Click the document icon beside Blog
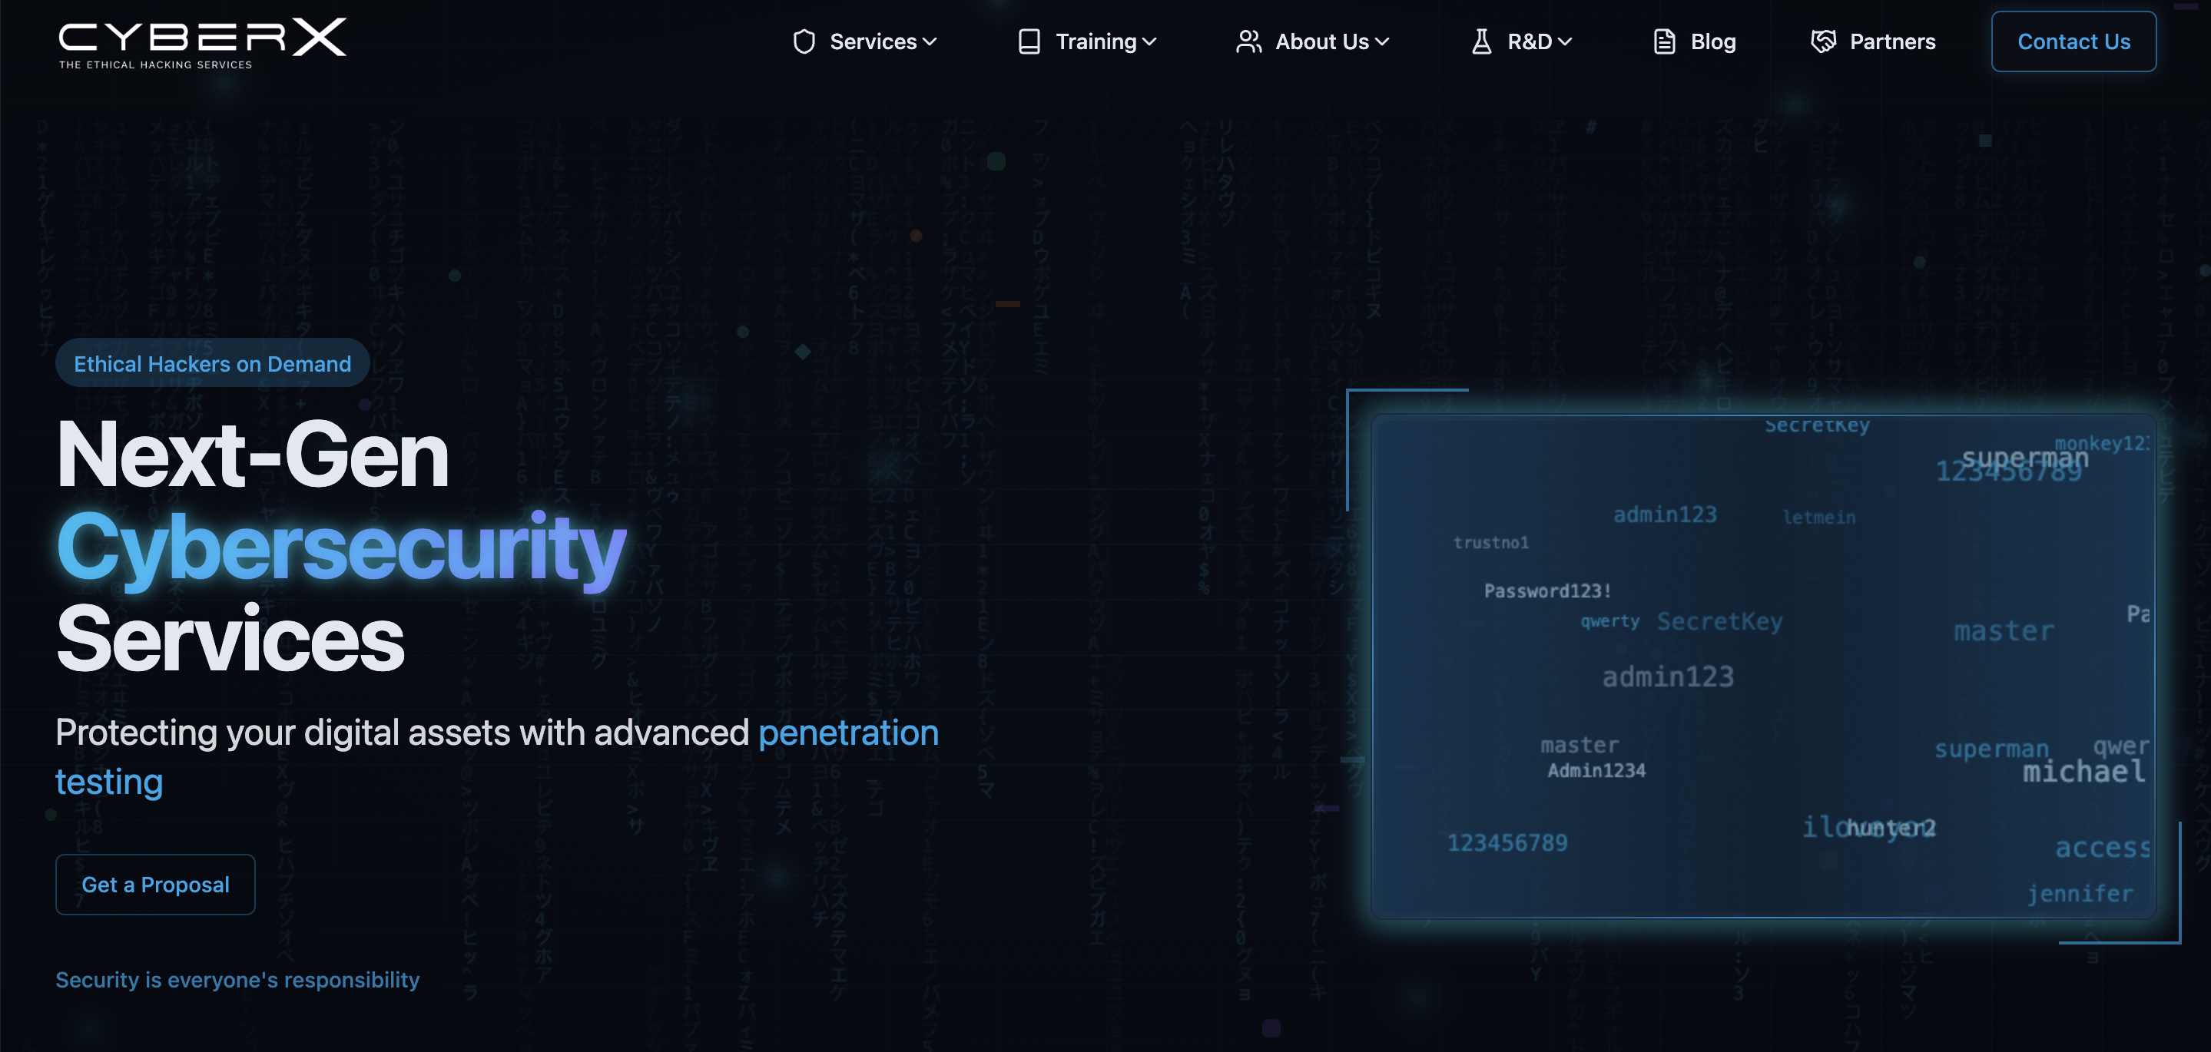The image size is (2211, 1052). tap(1663, 41)
